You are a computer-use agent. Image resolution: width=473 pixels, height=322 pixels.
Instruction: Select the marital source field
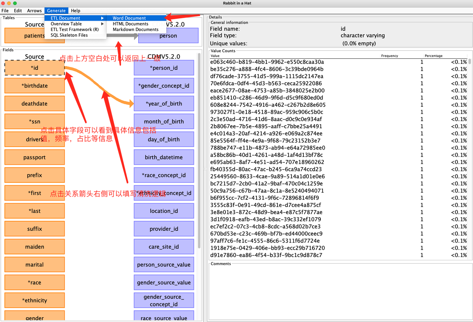(34, 264)
